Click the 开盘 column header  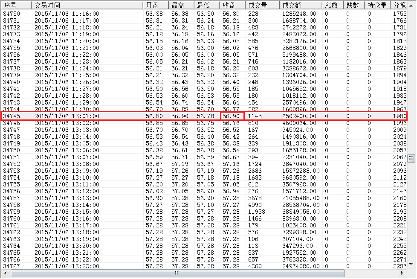pos(156,5)
